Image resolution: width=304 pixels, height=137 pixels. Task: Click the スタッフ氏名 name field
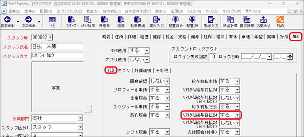point(57,46)
